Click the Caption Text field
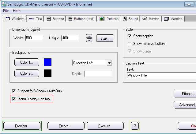 tap(161, 75)
